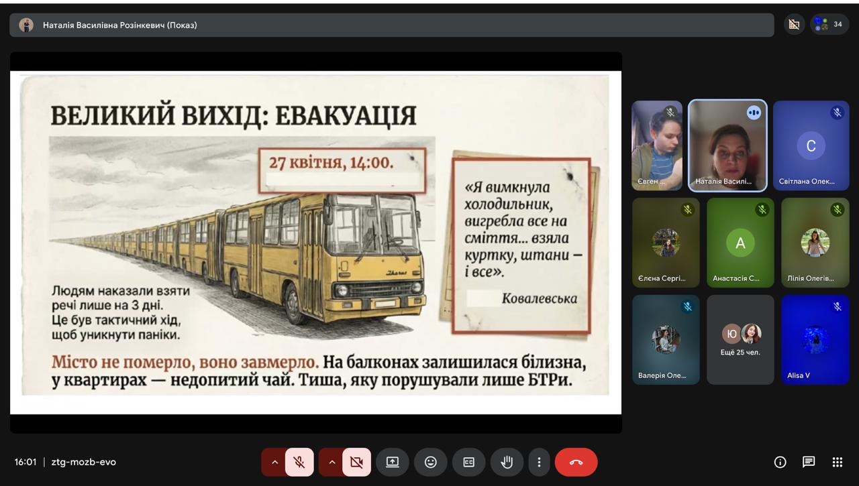Unmute the microphone toggle
The width and height of the screenshot is (859, 486).
[x=299, y=462]
